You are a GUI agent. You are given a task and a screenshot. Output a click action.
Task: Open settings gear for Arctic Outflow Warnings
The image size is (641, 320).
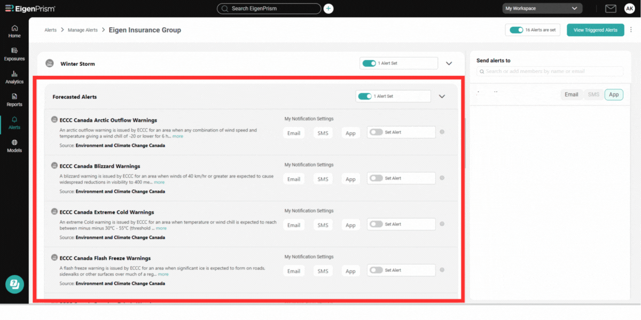click(x=442, y=132)
